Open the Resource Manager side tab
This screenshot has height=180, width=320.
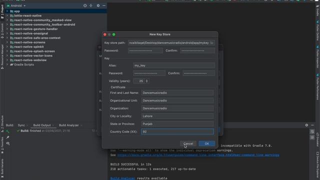(2, 56)
